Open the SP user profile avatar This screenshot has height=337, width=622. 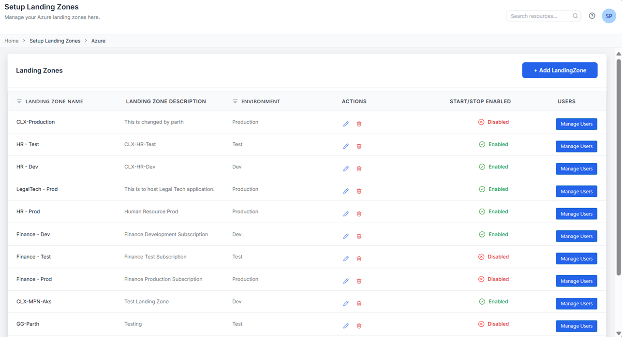pos(609,16)
